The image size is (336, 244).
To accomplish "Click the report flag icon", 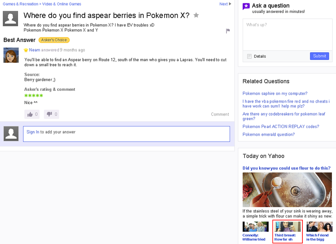I will (228, 31).
